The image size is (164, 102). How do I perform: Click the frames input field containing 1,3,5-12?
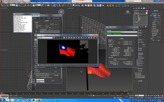click(49, 32)
